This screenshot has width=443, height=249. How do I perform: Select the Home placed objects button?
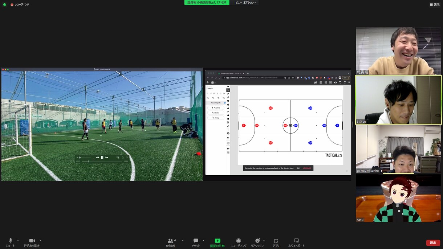click(x=216, y=113)
